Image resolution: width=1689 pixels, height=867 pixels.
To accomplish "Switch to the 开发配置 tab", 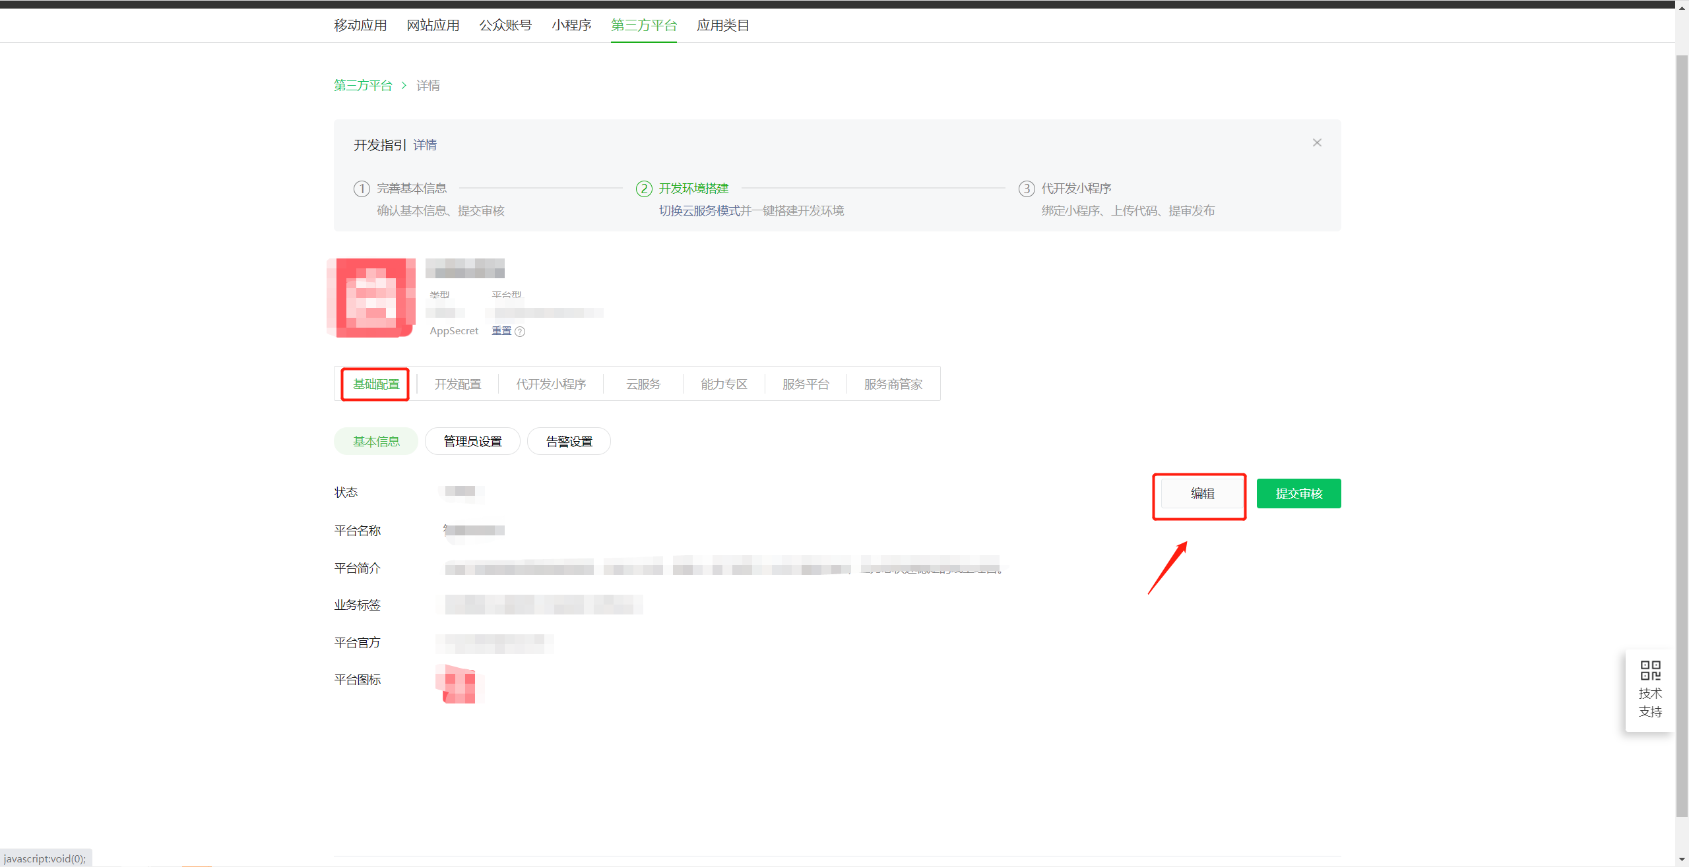I will click(458, 384).
